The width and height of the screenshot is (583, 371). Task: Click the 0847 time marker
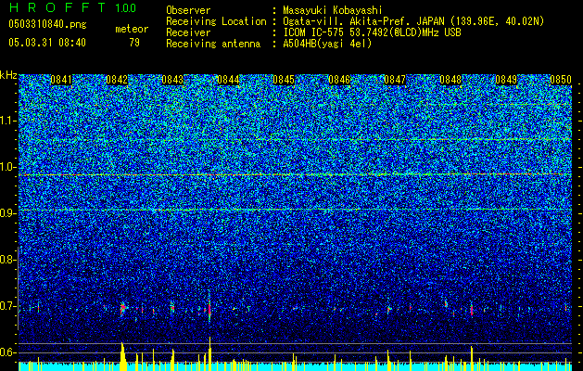pos(395,80)
